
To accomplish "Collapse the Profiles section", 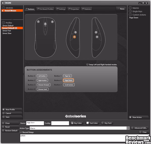I will tap(4, 23).
